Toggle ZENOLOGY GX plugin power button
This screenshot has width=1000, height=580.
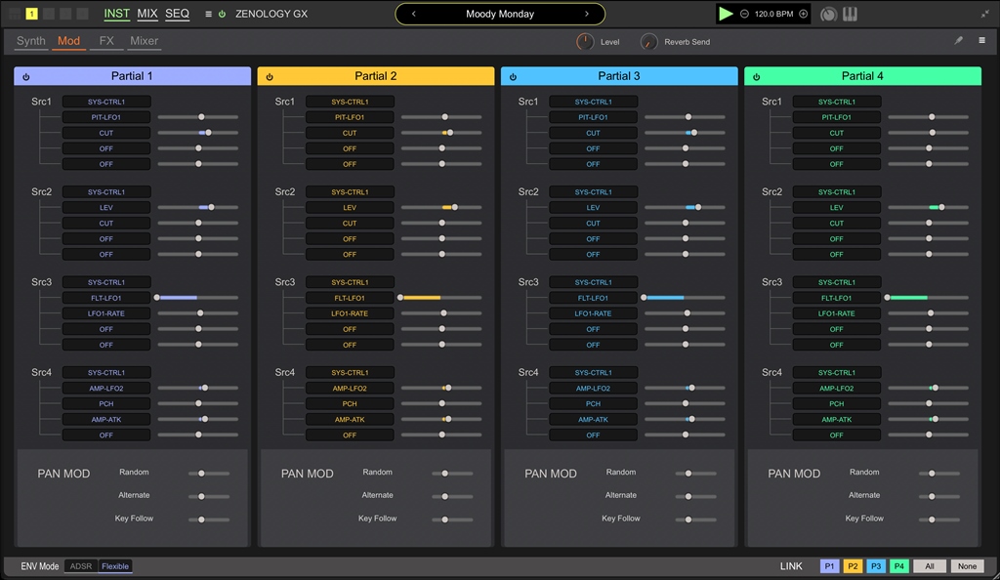click(223, 15)
